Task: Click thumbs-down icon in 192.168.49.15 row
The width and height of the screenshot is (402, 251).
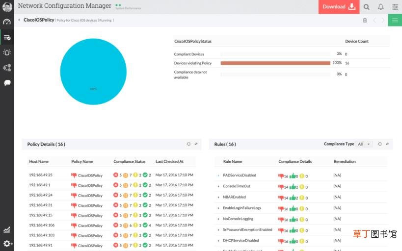Action: [x=74, y=215]
